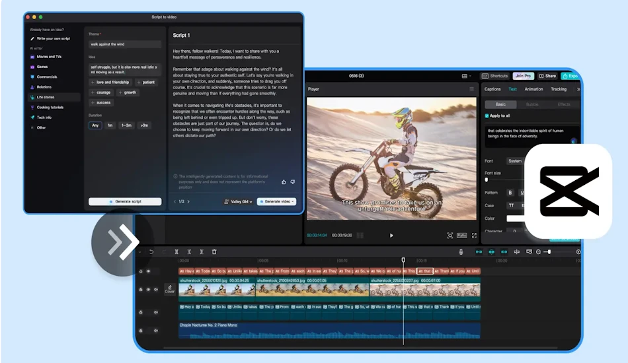
Task: Switch to the Animation tab
Action: click(x=533, y=89)
